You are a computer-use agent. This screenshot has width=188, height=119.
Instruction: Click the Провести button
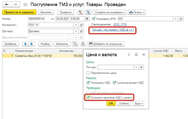(x=66, y=12)
